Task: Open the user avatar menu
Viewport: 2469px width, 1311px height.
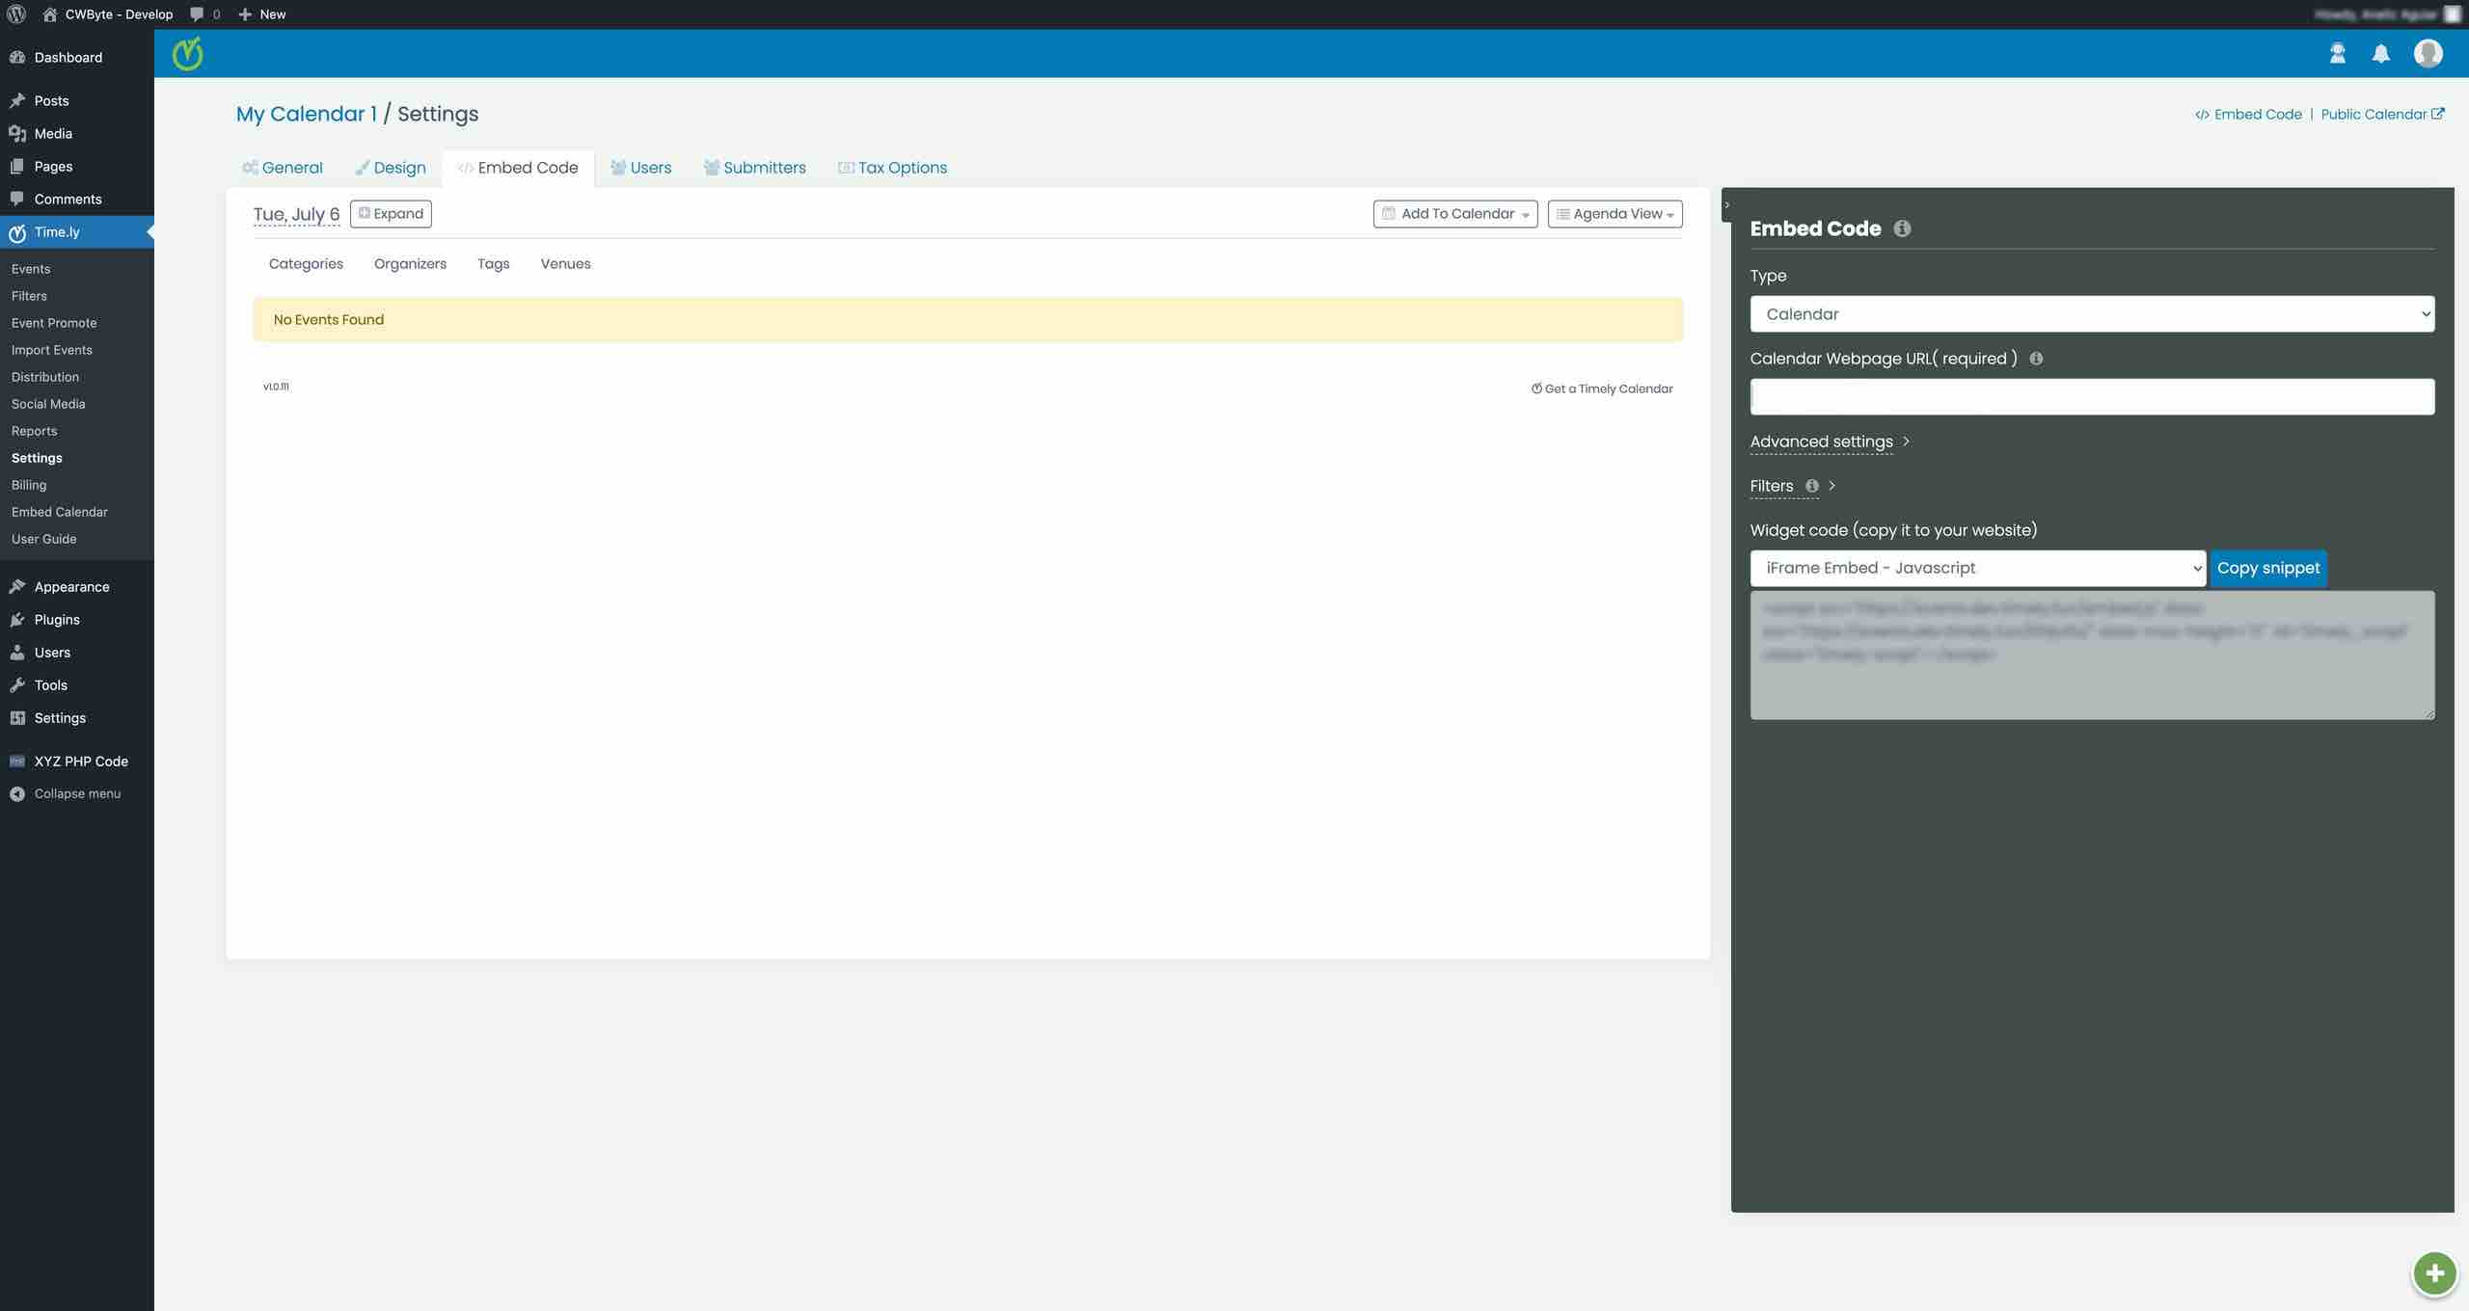Action: 2428,54
